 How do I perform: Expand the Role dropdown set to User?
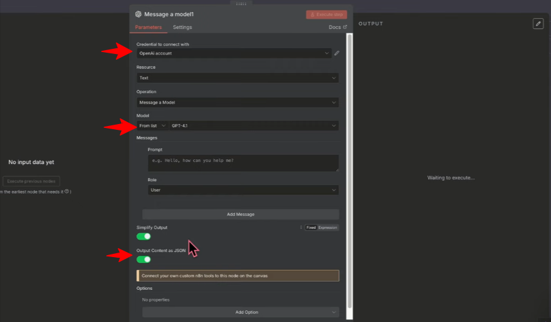pyautogui.click(x=243, y=190)
